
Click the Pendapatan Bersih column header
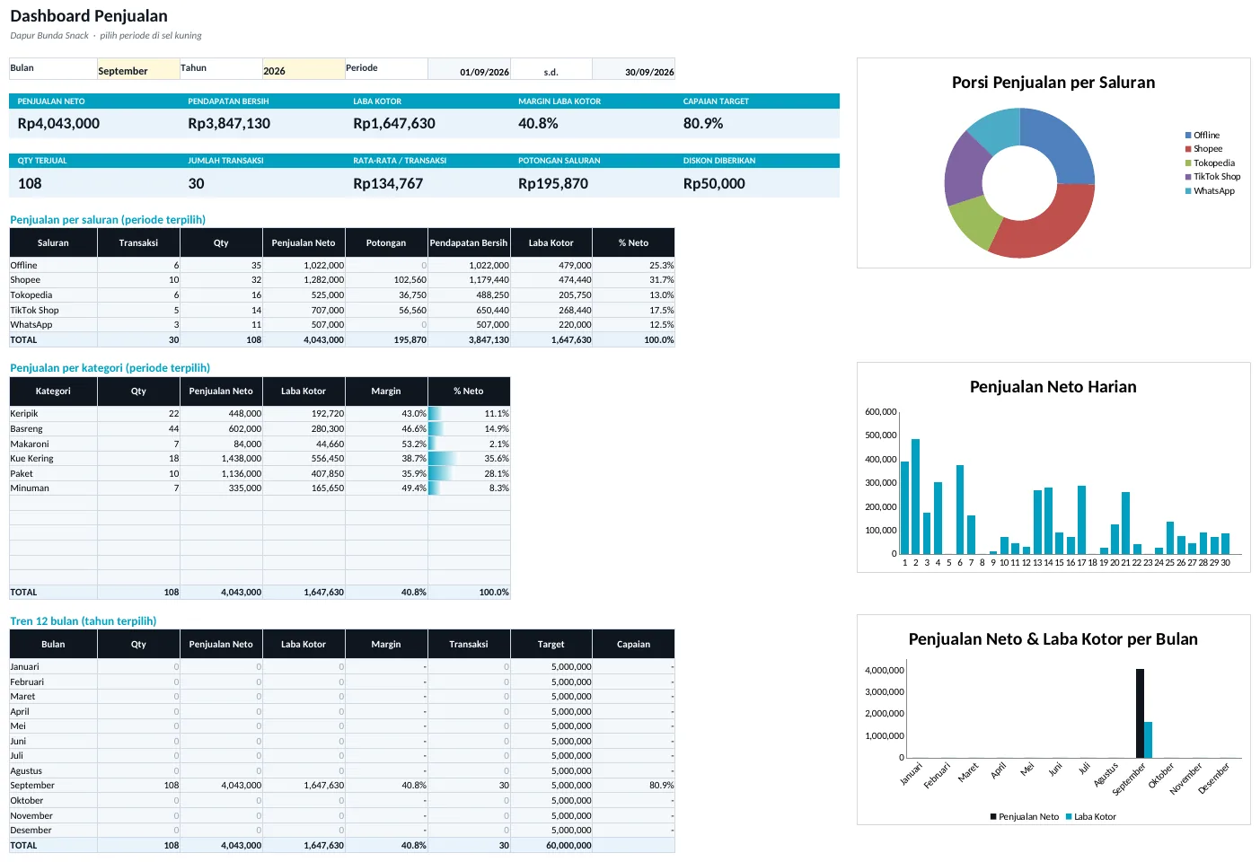[469, 243]
